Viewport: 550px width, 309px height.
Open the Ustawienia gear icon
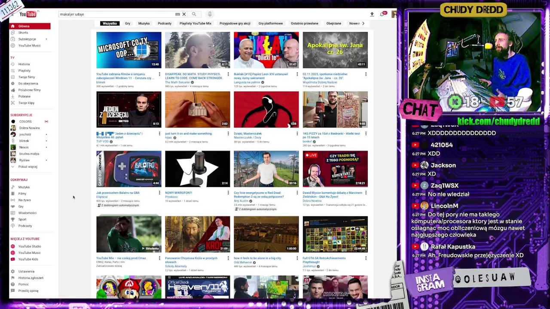point(13,271)
